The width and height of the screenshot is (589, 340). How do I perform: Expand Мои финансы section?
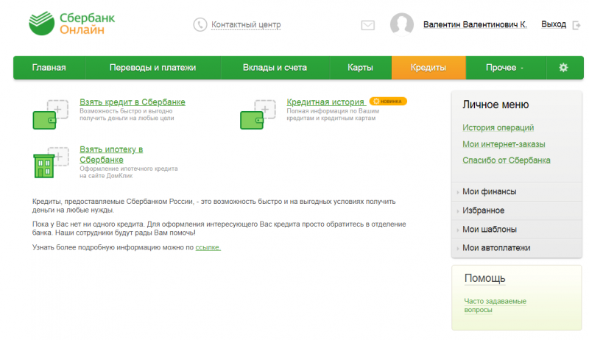tap(517, 192)
